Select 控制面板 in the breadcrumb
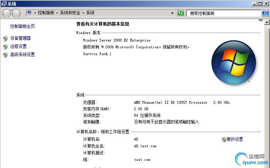 click(46, 13)
